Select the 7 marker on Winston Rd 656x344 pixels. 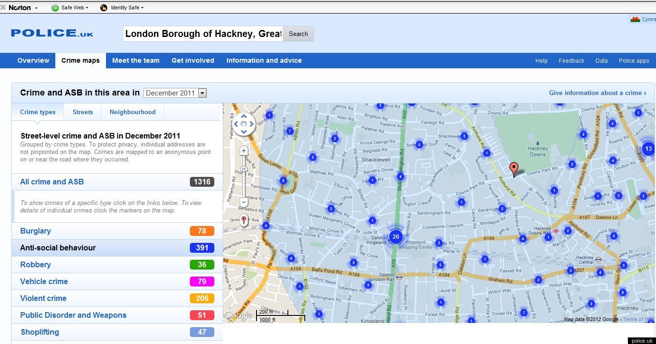(290, 131)
